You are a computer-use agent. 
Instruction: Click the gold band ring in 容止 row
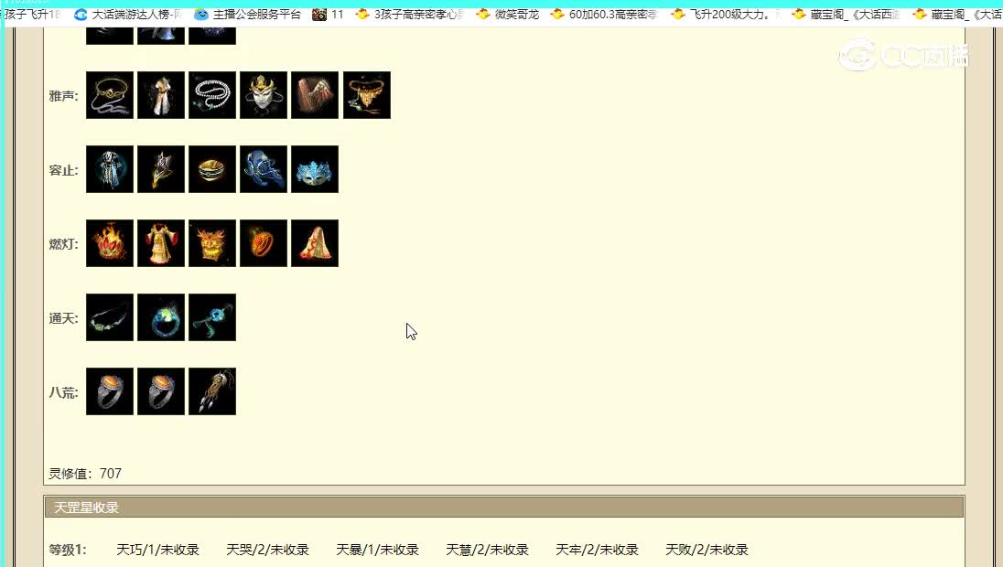(x=212, y=169)
